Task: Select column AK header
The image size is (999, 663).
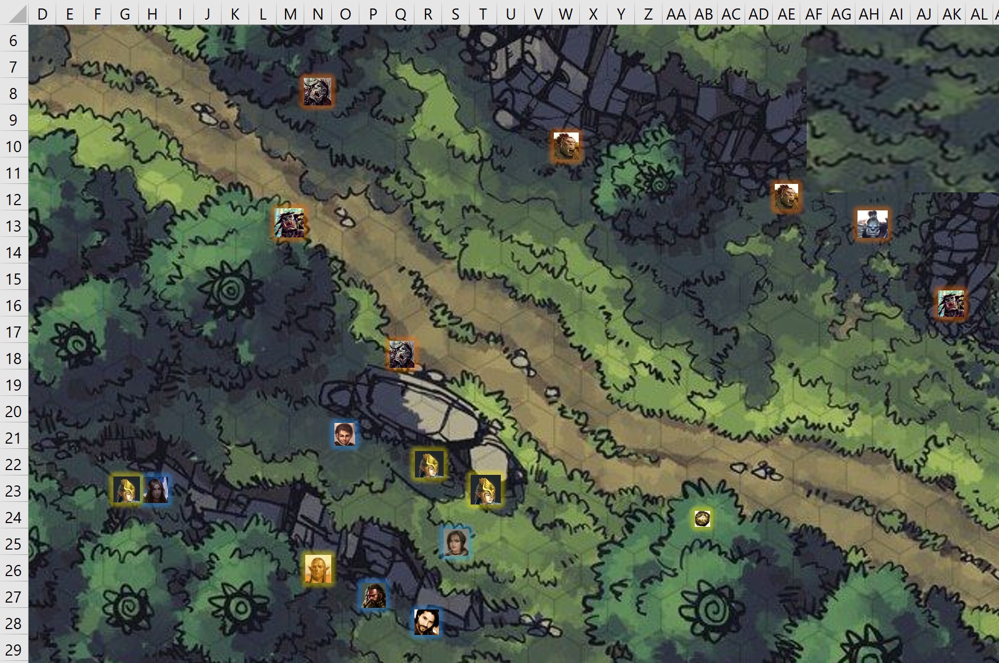Action: [952, 14]
